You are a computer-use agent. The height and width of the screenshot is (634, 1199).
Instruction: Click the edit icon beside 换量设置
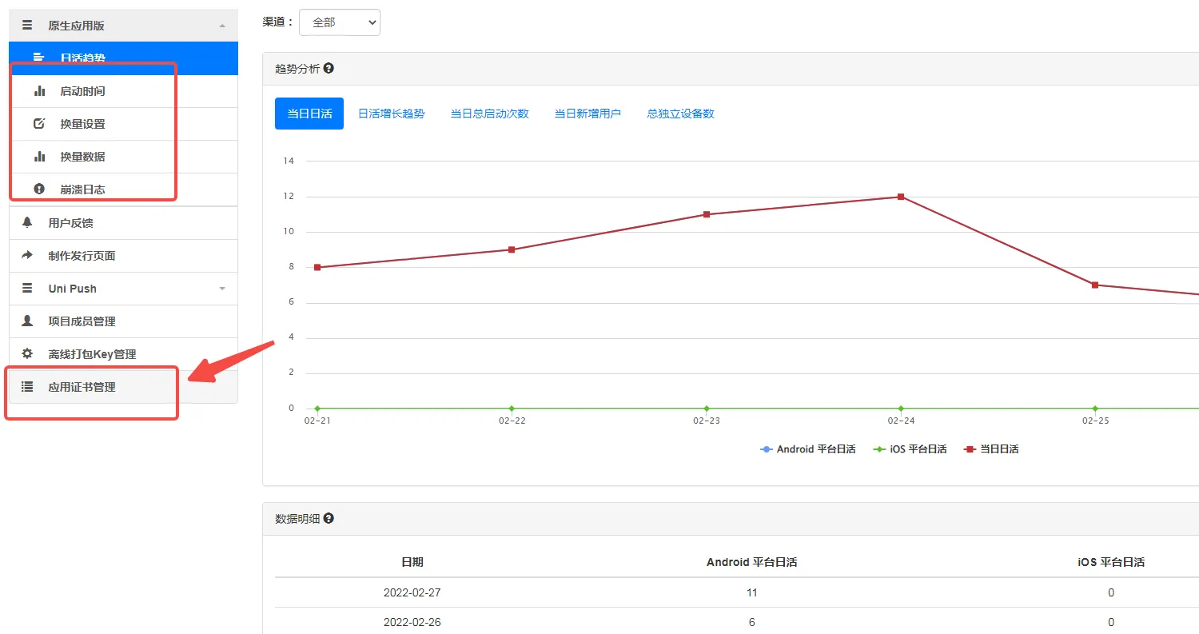39,124
